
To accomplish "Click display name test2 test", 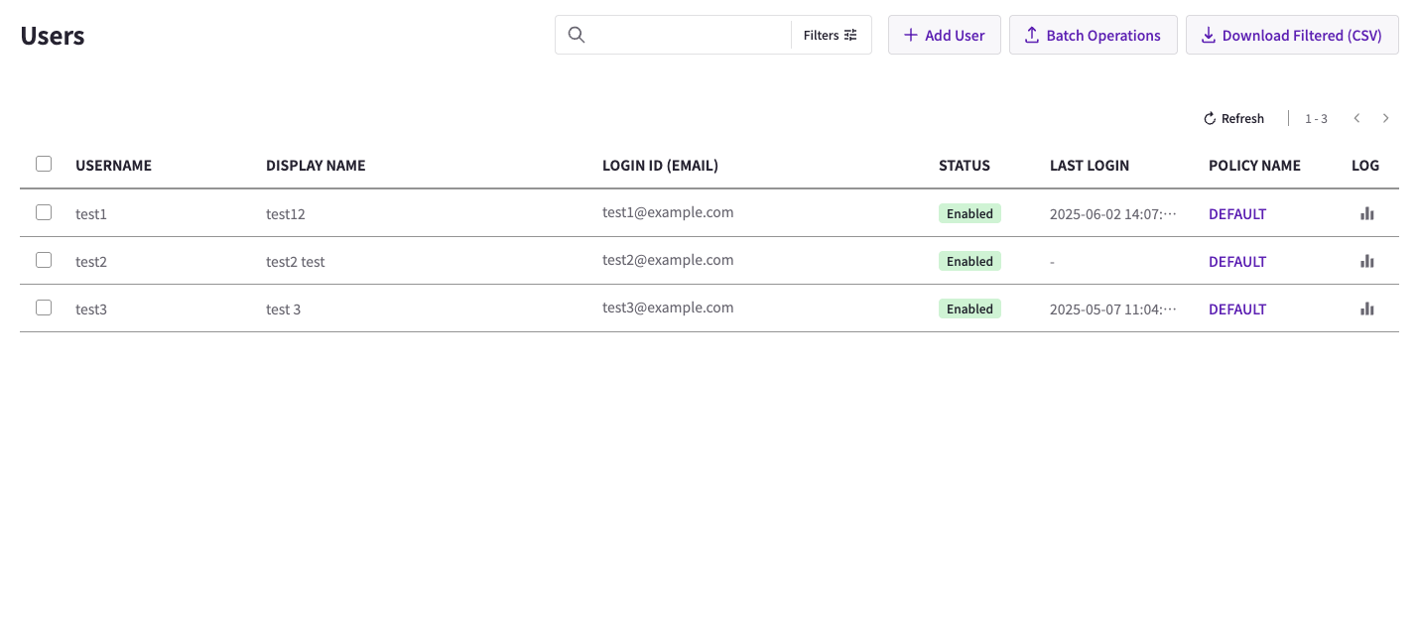I will click(x=296, y=262).
